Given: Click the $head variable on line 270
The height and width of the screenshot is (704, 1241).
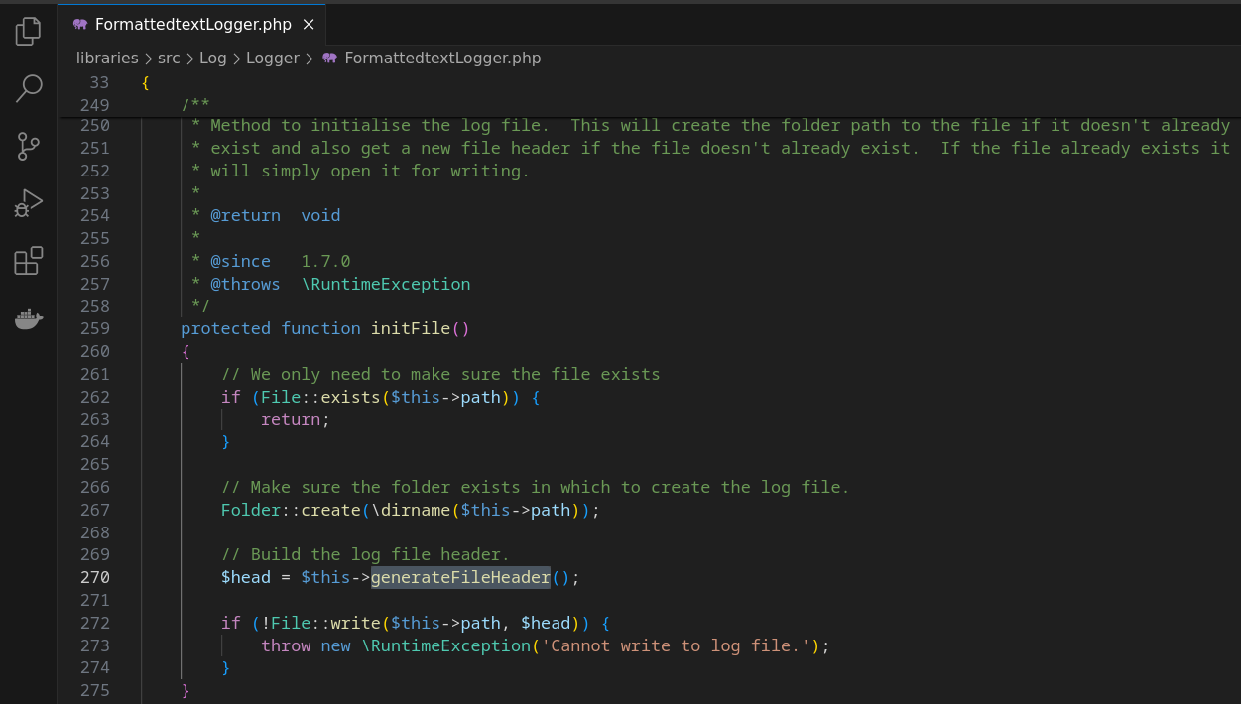Looking at the screenshot, I should [x=246, y=577].
